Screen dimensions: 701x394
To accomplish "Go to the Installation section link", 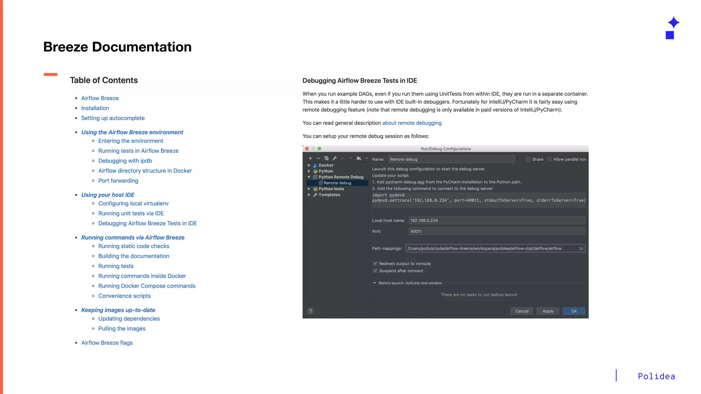I will pos(95,108).
